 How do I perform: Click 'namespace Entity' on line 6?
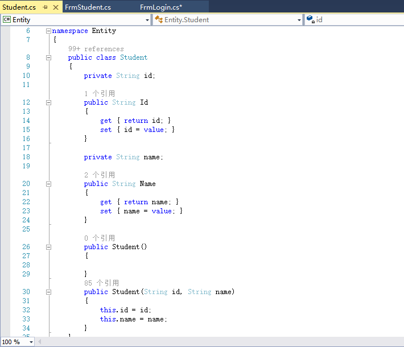84,31
